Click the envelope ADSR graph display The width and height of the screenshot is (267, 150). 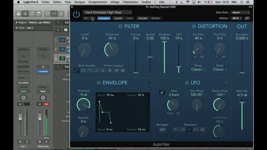(123, 112)
